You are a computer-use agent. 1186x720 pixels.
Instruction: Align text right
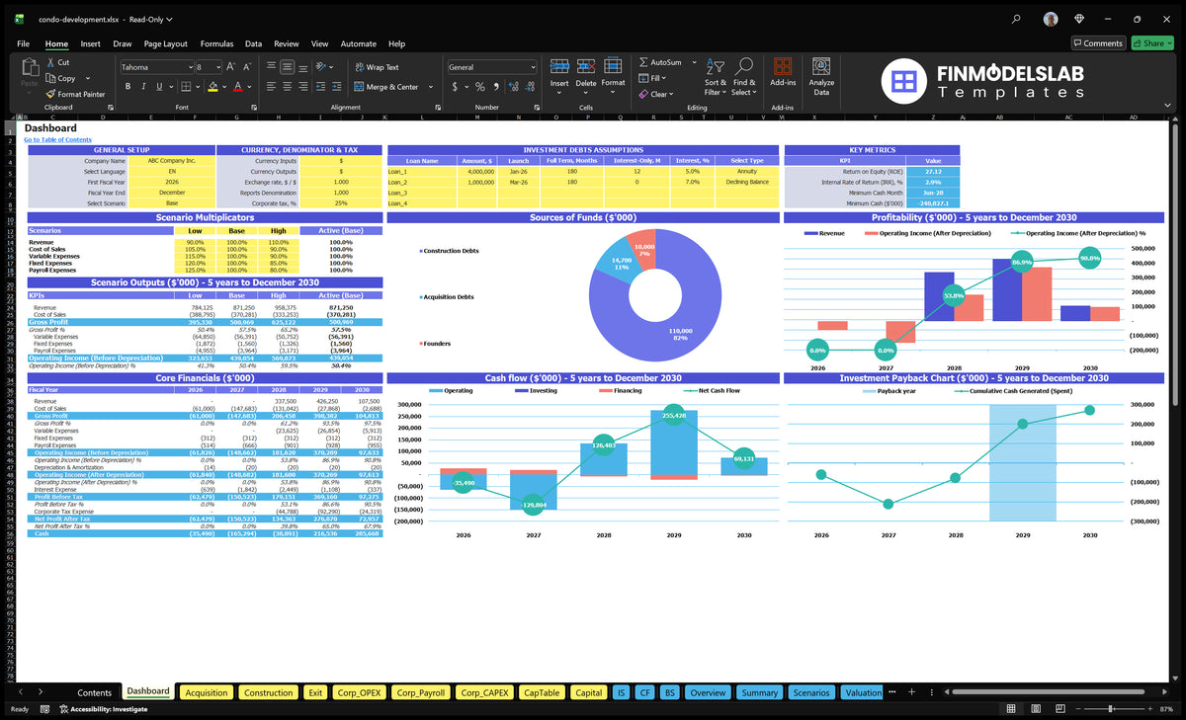pyautogui.click(x=303, y=87)
